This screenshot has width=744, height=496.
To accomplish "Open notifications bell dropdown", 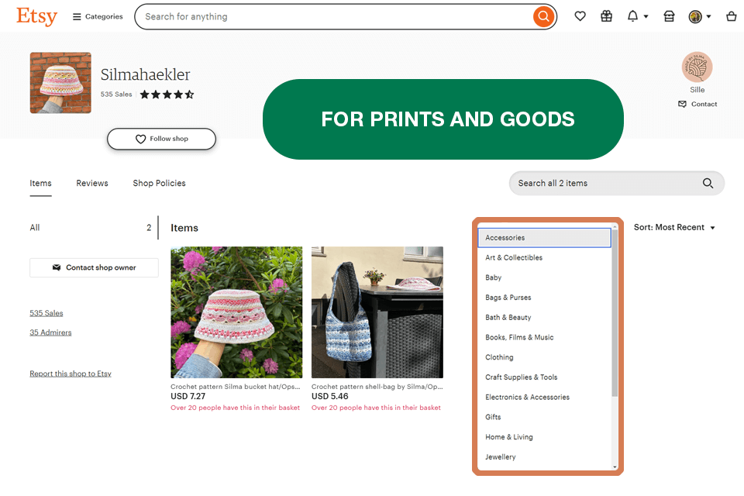I will point(637,16).
